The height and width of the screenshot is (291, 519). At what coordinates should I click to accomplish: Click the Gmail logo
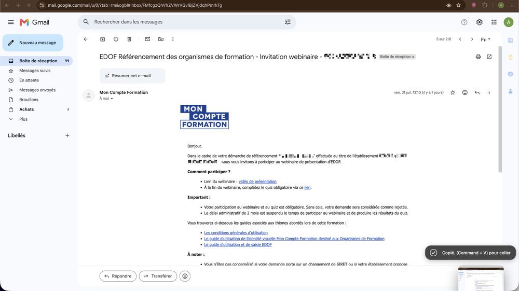tap(34, 22)
